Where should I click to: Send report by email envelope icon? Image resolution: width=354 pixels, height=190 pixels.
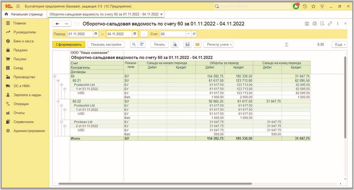click(197, 45)
